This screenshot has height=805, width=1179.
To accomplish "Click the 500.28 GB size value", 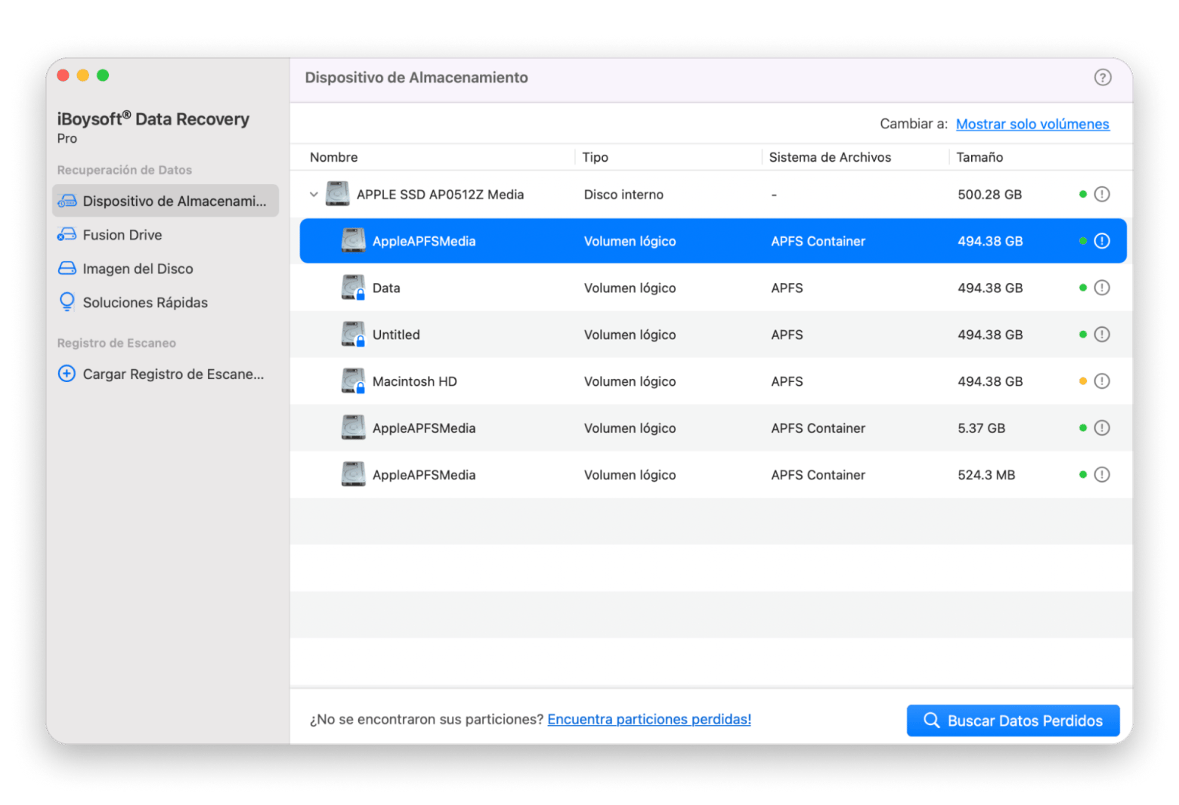I will tap(989, 194).
